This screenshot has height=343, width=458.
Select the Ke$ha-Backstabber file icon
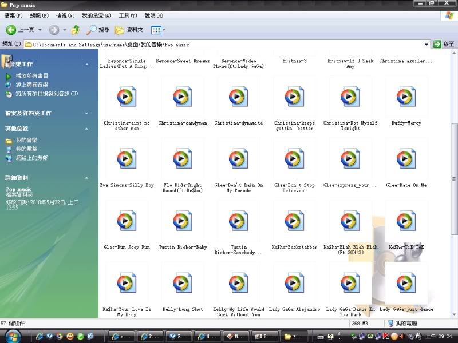294,221
